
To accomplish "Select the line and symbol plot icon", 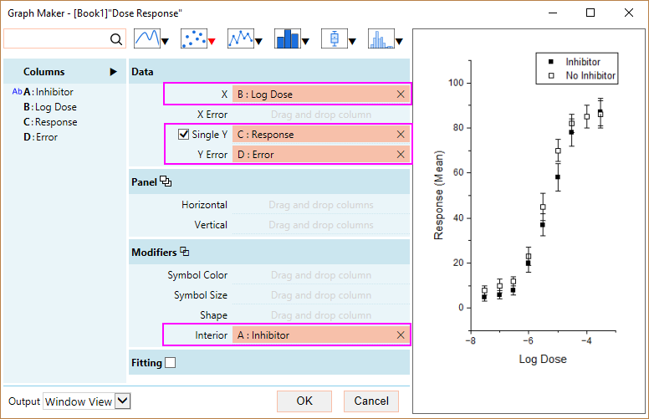I will pos(240,38).
